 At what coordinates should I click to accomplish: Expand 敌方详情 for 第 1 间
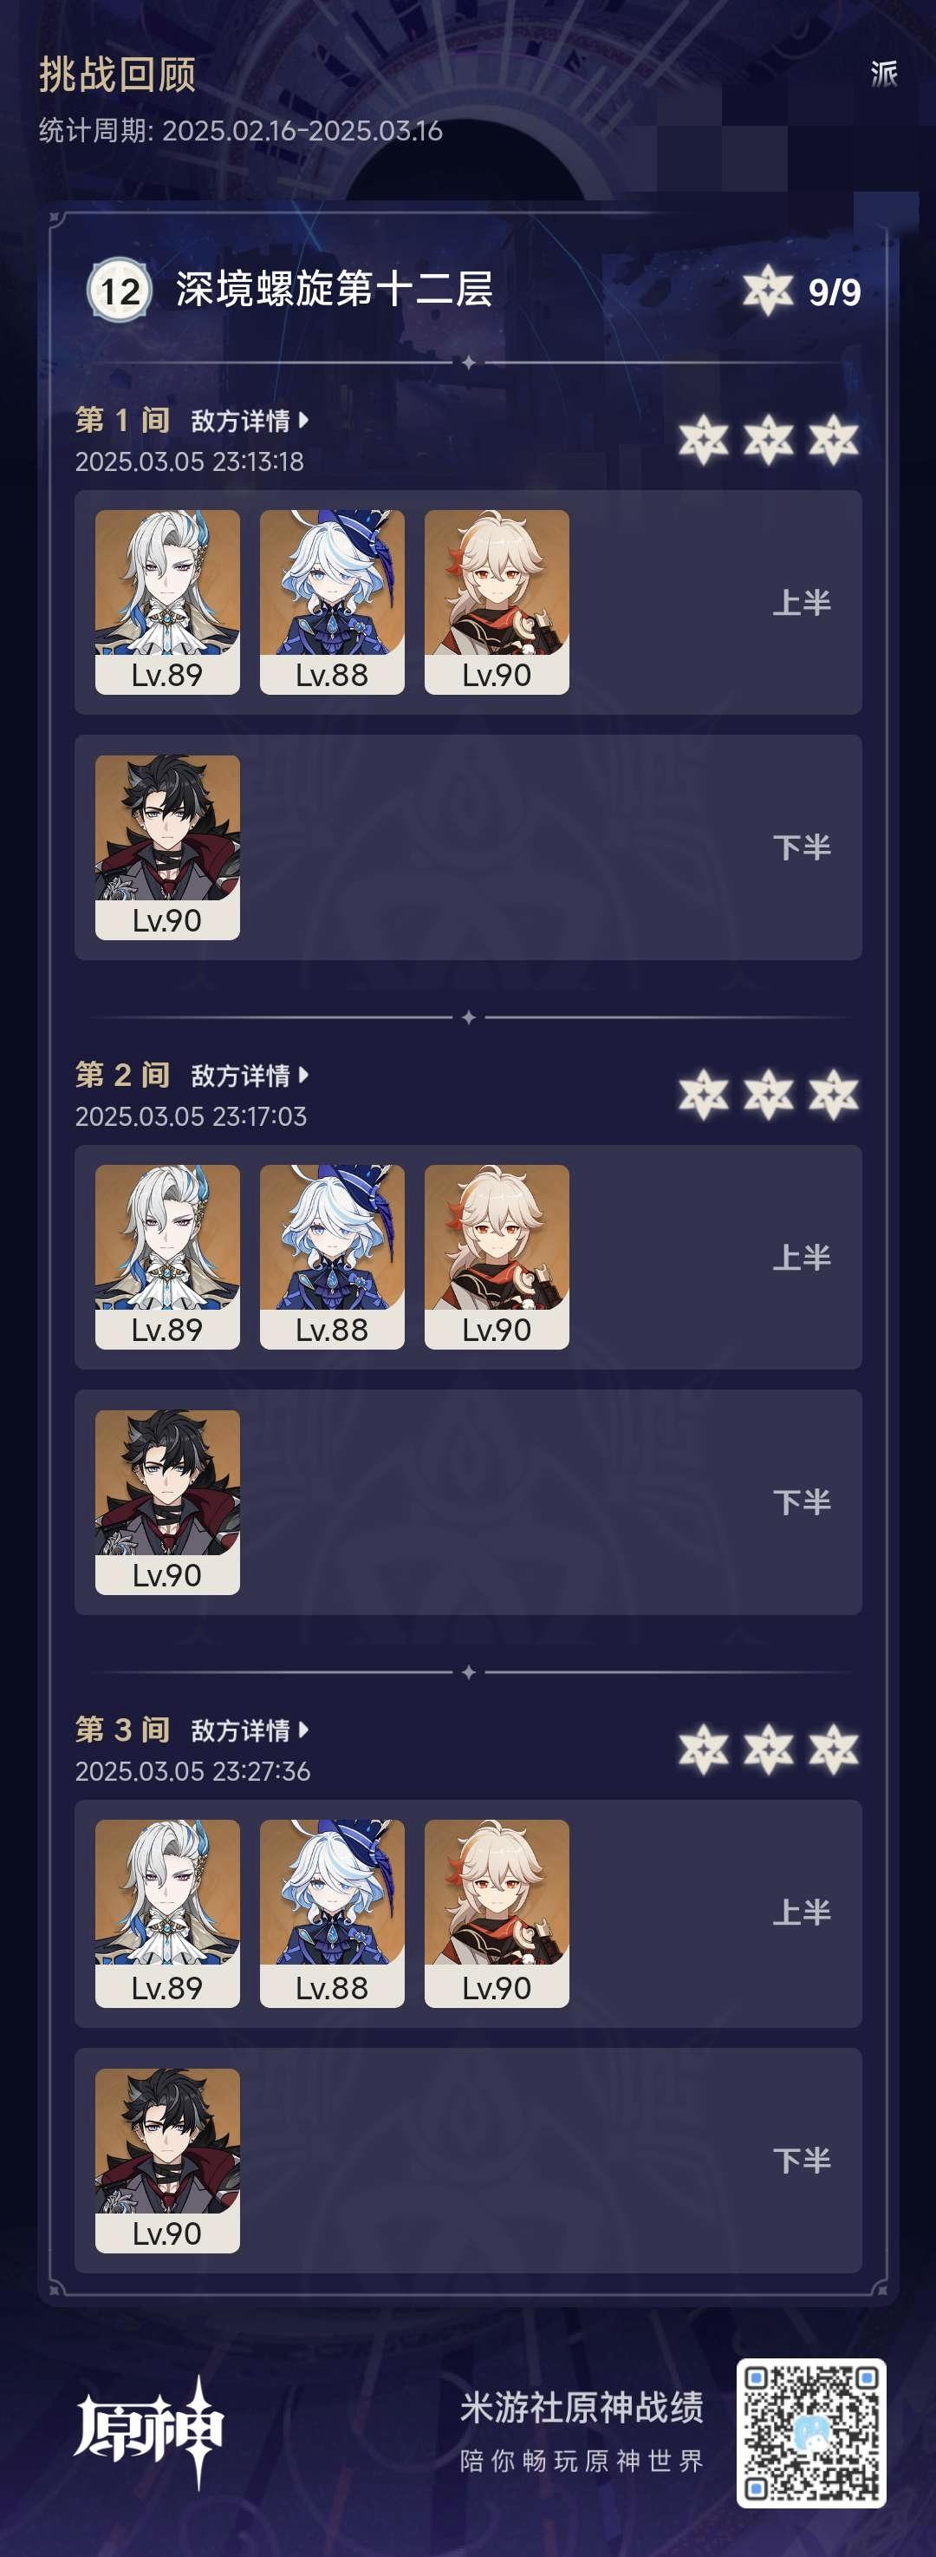pyautogui.click(x=250, y=421)
